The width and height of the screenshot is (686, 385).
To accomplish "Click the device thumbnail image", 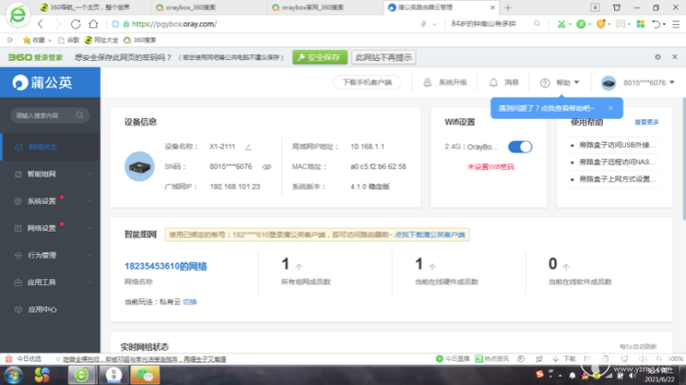I will click(139, 166).
